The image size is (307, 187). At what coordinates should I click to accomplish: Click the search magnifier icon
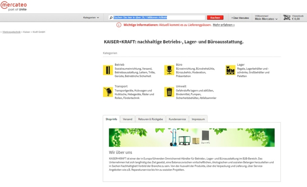111,18
